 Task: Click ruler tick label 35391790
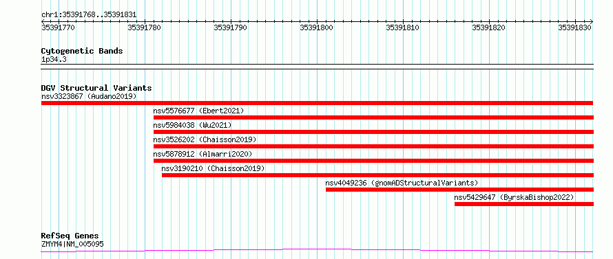[x=231, y=27]
